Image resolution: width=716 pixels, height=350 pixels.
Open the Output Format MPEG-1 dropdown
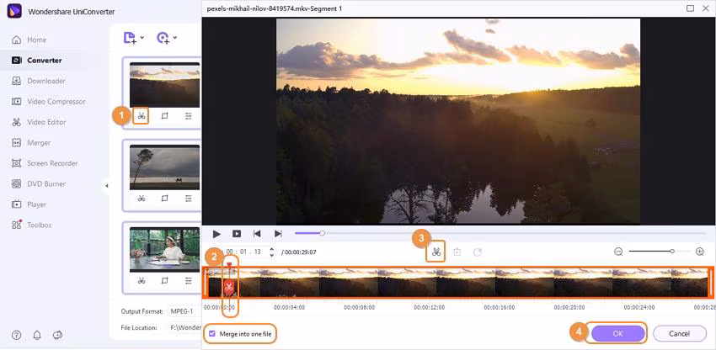click(x=184, y=311)
